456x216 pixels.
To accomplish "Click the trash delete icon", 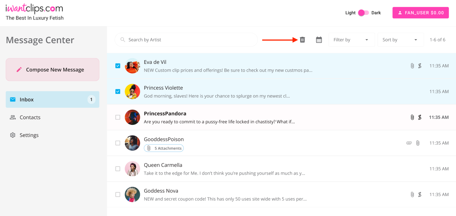I will tap(303, 40).
